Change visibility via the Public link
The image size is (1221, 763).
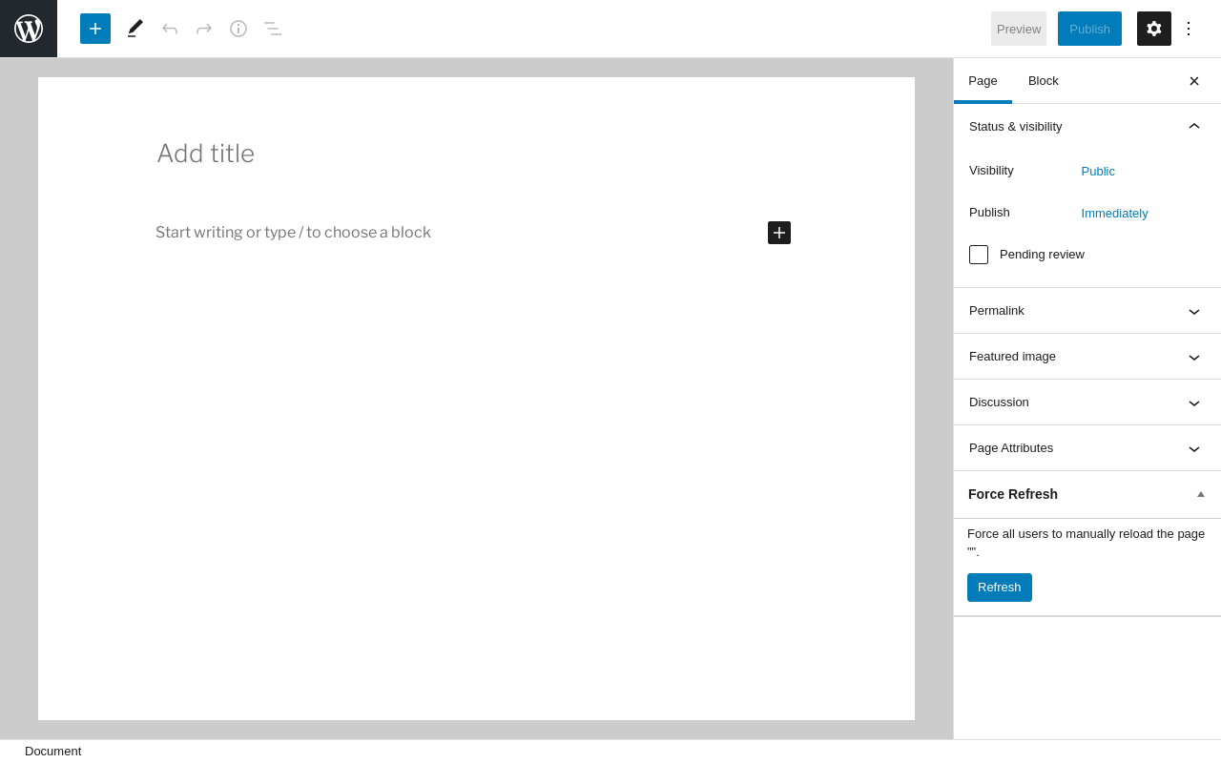pyautogui.click(x=1098, y=172)
